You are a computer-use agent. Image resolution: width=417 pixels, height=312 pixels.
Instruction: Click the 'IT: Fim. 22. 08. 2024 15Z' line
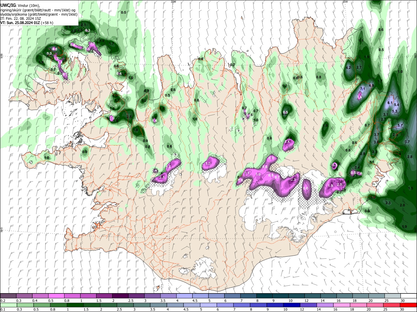(x=21, y=19)
